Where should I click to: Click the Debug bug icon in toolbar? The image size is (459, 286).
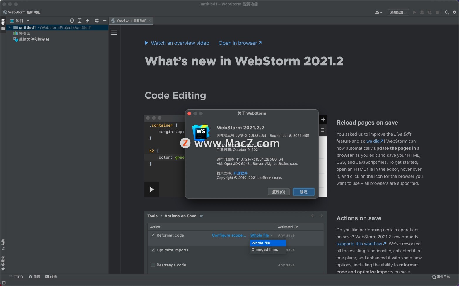pos(422,12)
